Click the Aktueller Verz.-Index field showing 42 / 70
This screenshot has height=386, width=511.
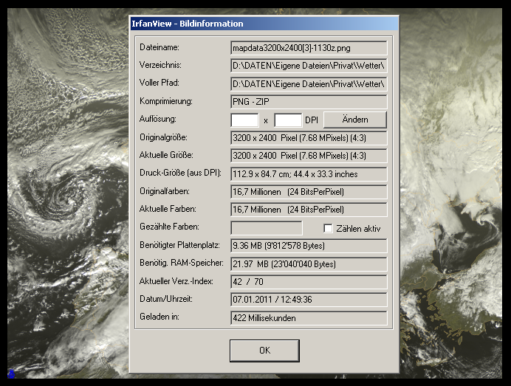pos(309,282)
